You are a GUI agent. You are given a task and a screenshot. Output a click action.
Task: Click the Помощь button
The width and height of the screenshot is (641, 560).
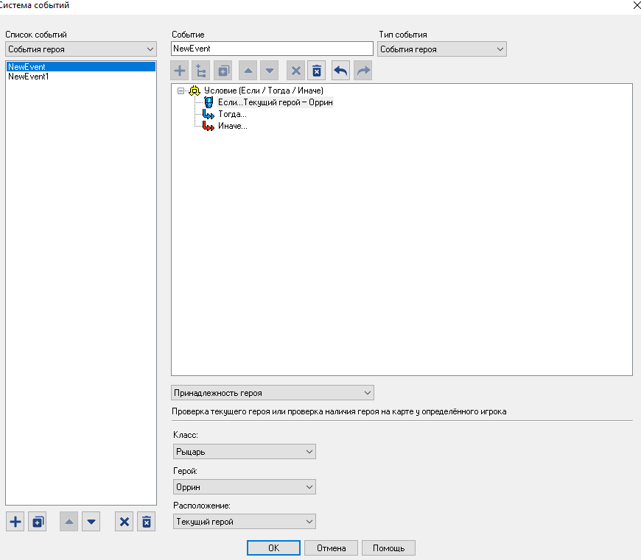click(x=388, y=547)
